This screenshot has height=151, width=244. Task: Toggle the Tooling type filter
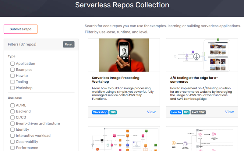point(12,82)
